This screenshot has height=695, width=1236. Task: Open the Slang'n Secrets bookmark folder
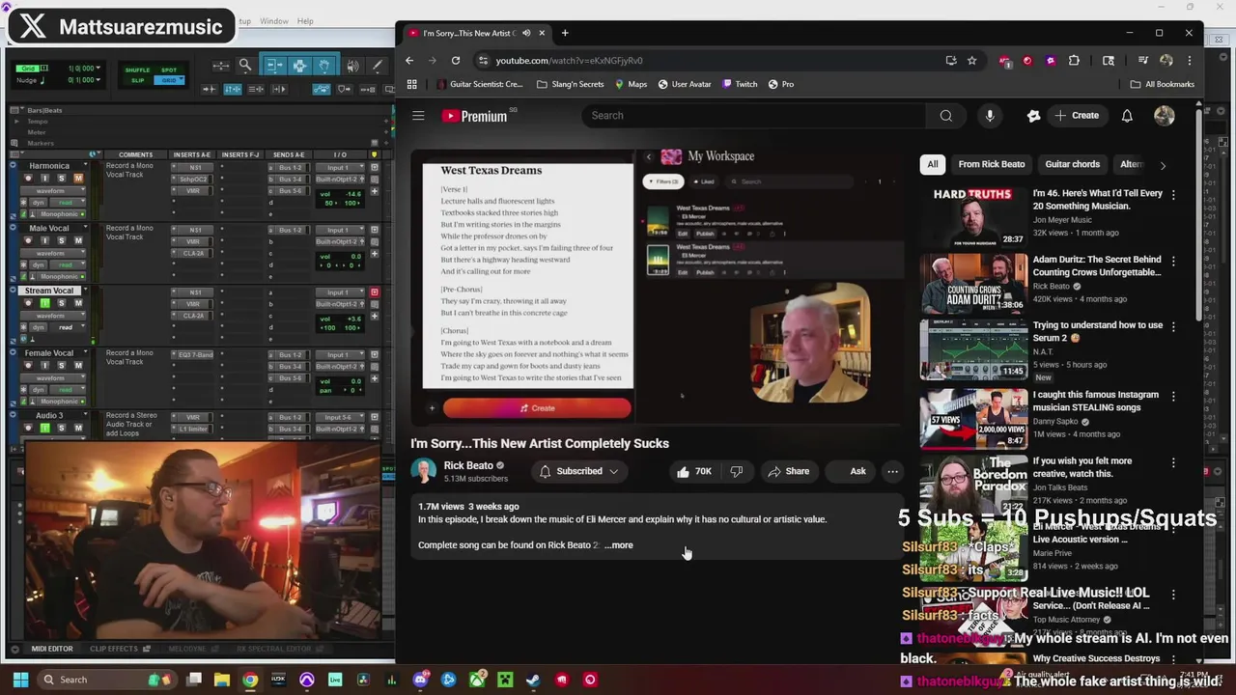pyautogui.click(x=570, y=84)
